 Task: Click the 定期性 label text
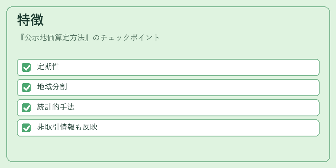point(48,67)
